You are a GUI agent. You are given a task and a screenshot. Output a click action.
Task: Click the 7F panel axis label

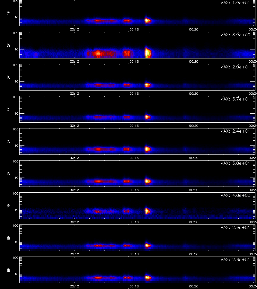(x=8, y=206)
